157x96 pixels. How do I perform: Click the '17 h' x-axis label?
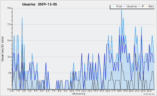113,91
